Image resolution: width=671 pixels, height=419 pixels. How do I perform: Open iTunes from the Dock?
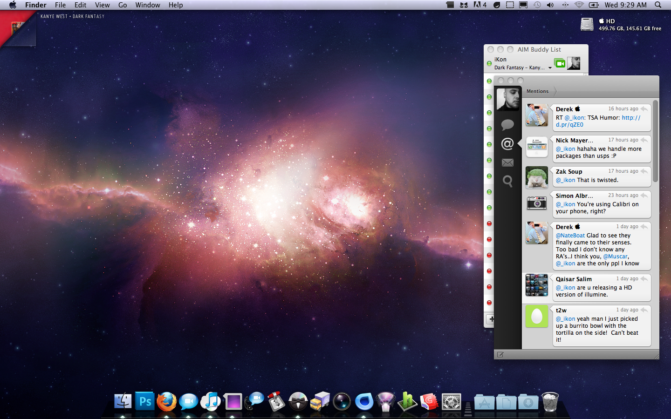click(x=211, y=401)
